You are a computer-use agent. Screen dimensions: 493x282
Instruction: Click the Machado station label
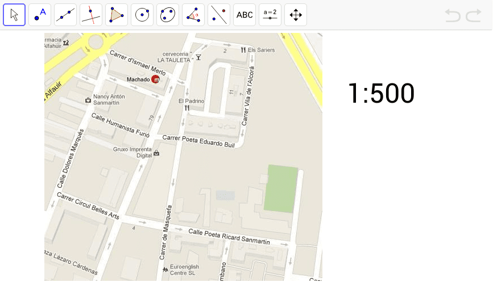138,79
